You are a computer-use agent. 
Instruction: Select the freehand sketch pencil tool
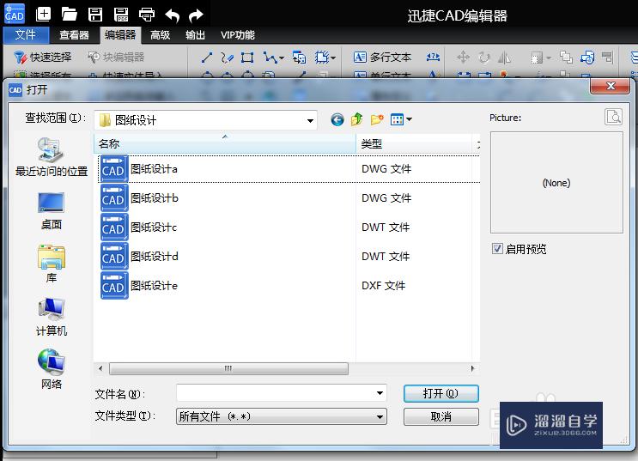[227, 58]
